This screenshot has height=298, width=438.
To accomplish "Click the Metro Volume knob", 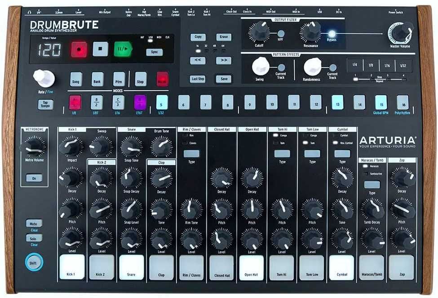I will [x=34, y=147].
